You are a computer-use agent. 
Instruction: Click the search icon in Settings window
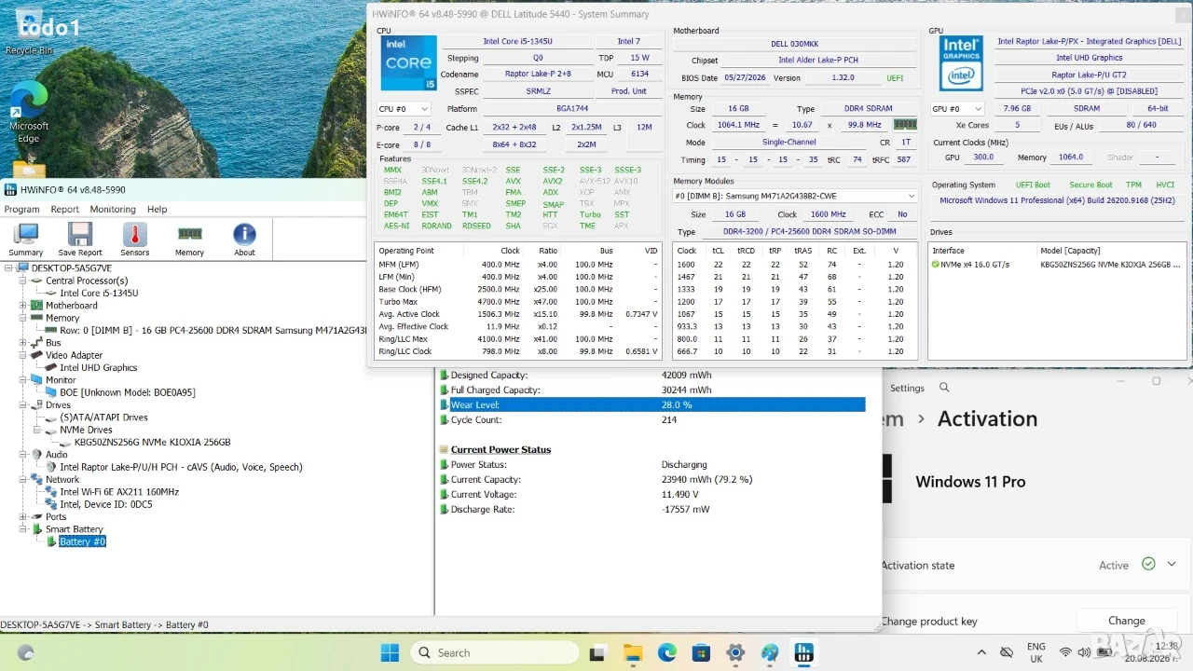944,388
